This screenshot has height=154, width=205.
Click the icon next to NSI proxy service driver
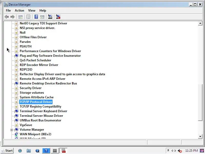pyautogui.click(x=16, y=28)
